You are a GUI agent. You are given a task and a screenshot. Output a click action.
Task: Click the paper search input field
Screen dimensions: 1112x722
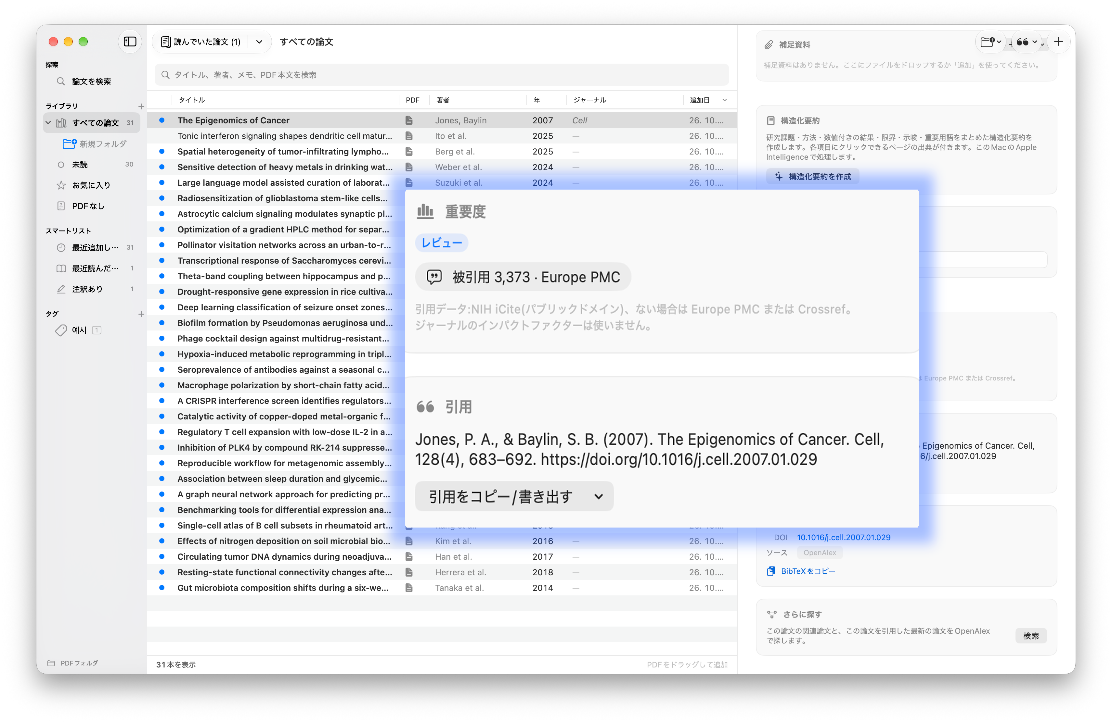pyautogui.click(x=442, y=75)
